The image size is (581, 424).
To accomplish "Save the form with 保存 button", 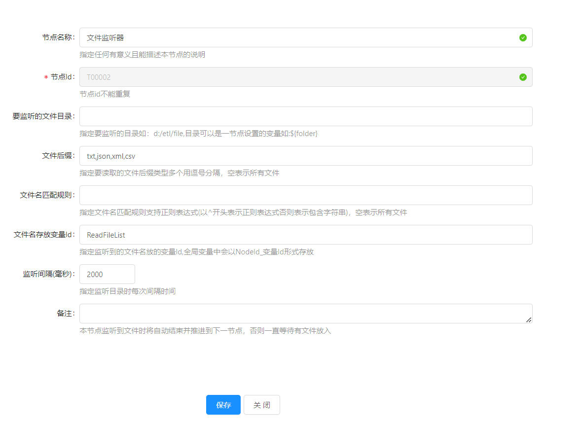I will pos(223,405).
